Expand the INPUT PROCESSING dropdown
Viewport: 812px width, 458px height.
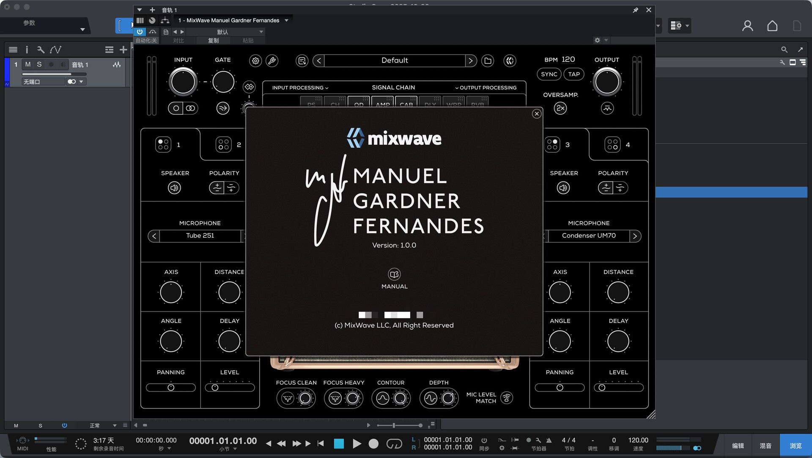tap(300, 88)
